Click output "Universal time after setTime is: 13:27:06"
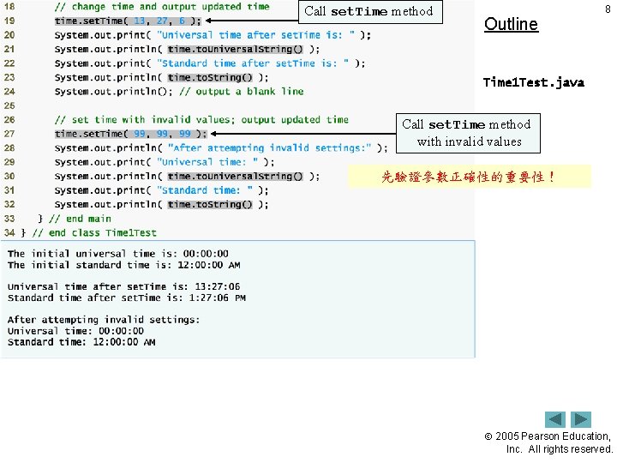This screenshot has height=463, width=617. 123,286
